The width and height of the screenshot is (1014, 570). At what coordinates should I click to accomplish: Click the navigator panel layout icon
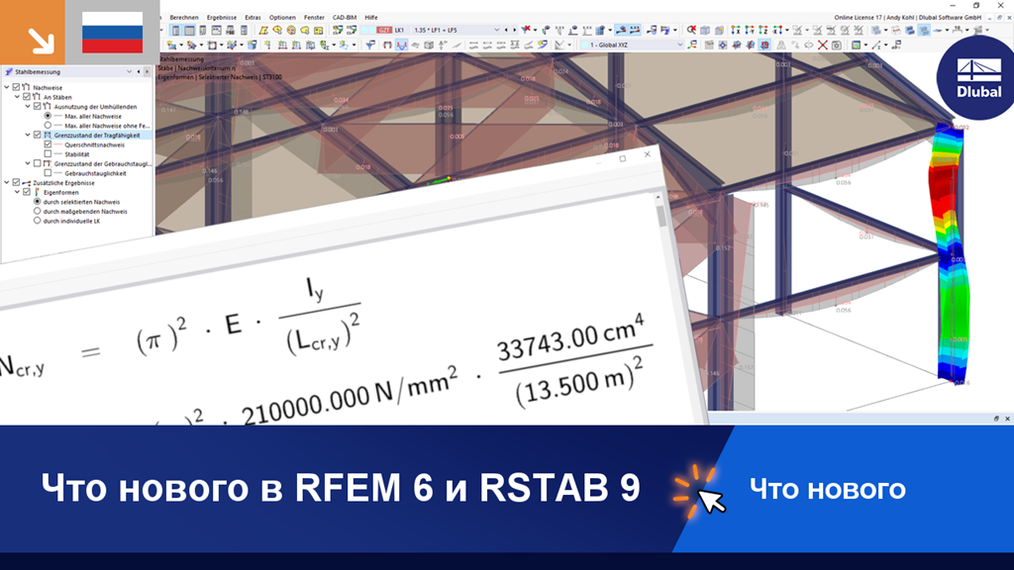tap(176, 30)
